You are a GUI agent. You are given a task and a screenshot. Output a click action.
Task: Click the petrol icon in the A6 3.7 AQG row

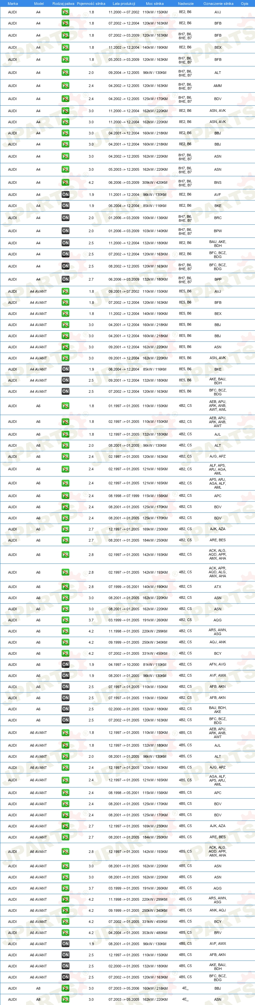(65, 620)
